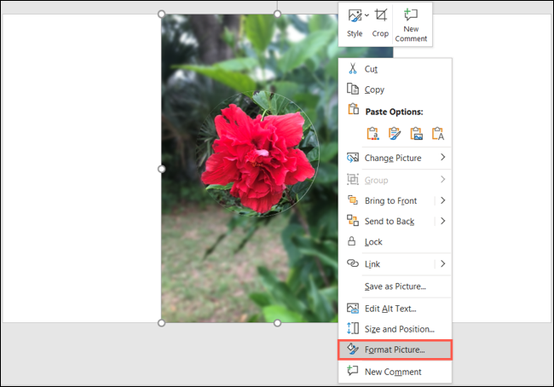
Task: Paste as Keep Text Only icon
Action: coord(438,133)
